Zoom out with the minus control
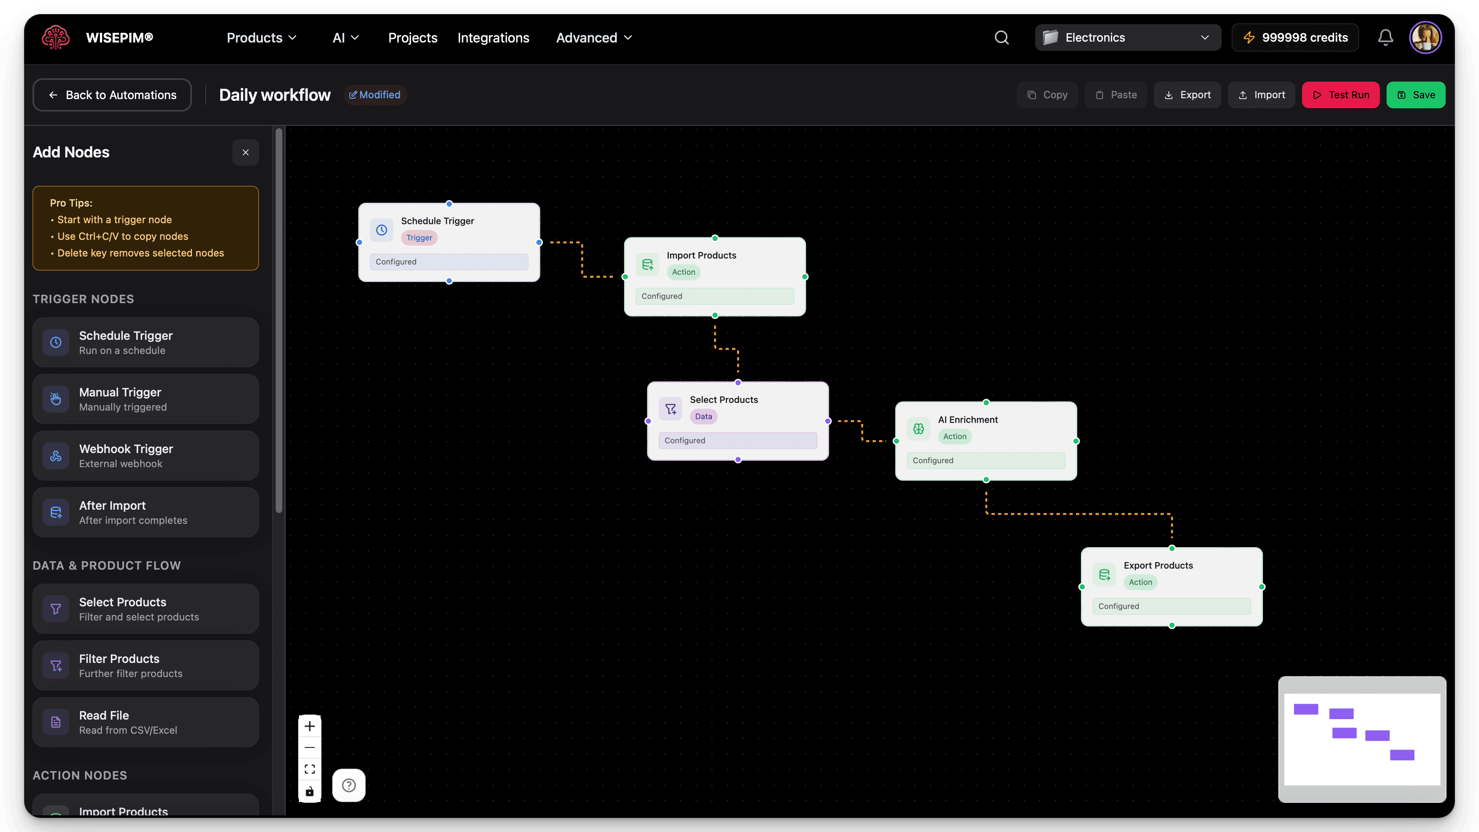Viewport: 1479px width, 832px height. [310, 747]
